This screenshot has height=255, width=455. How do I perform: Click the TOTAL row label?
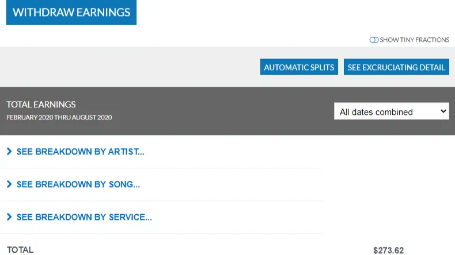(x=20, y=250)
